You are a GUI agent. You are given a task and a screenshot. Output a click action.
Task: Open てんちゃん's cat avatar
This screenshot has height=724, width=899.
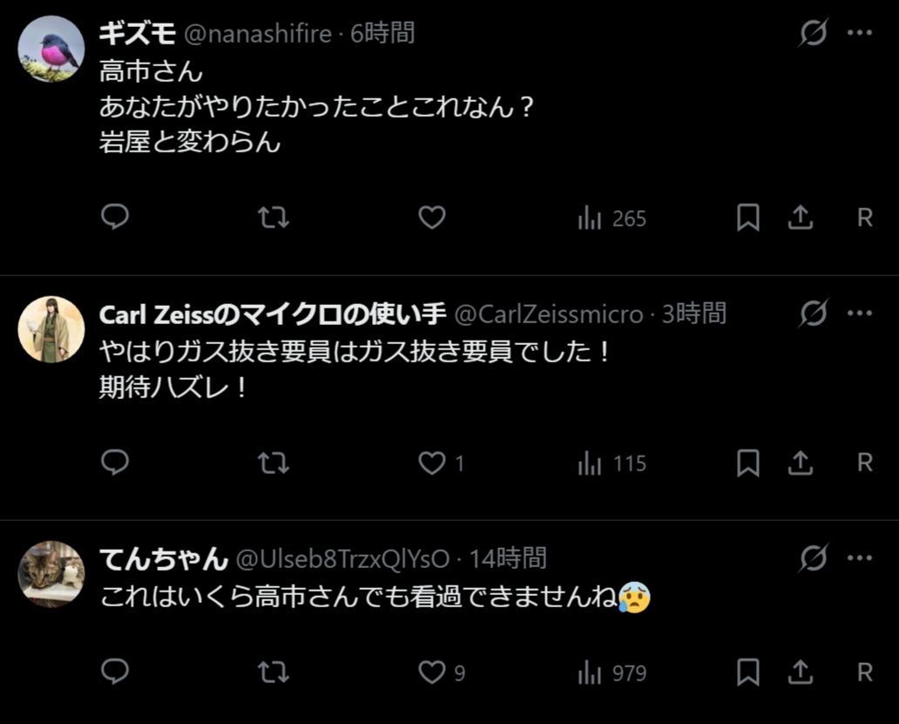click(x=51, y=572)
